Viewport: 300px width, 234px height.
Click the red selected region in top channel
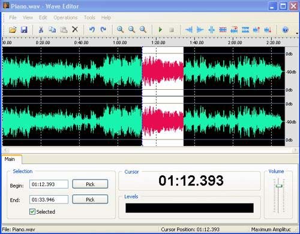tap(163, 71)
